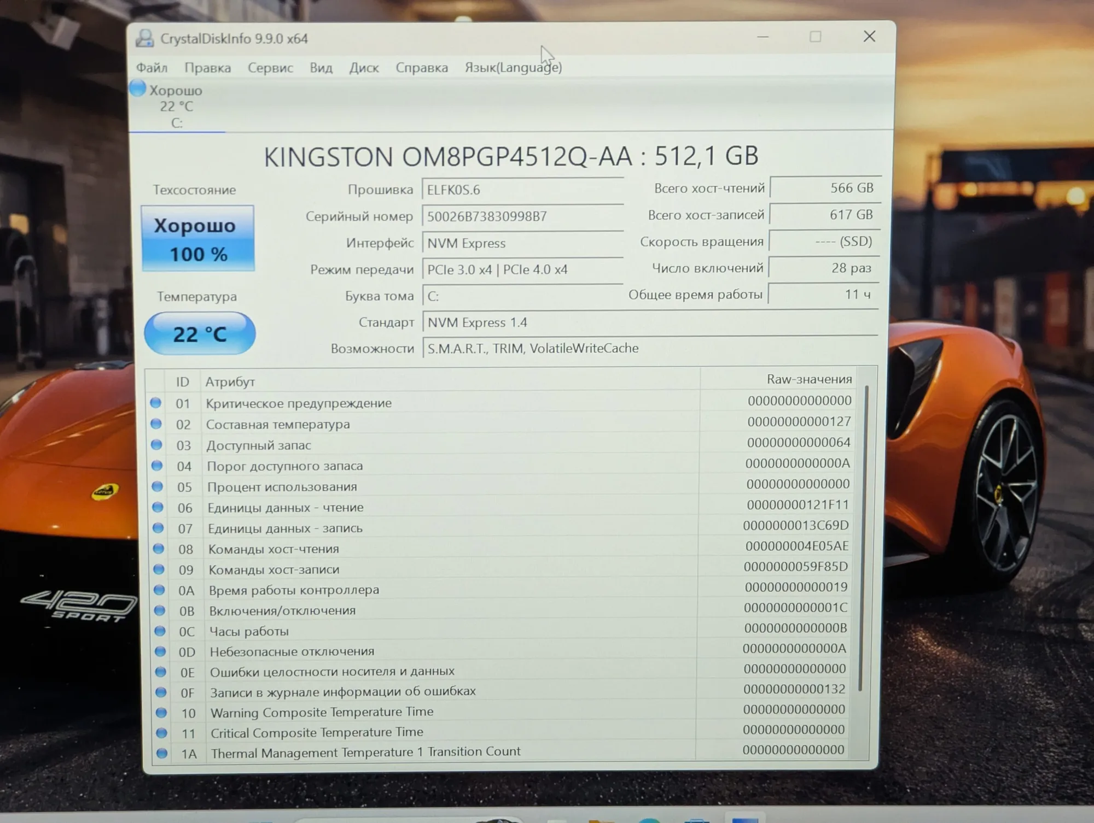Click the drive title KINGSTON OM8PGP4512Q-AA

[x=448, y=157]
